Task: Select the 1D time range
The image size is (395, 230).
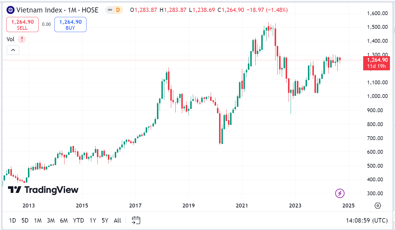Action: click(x=12, y=221)
